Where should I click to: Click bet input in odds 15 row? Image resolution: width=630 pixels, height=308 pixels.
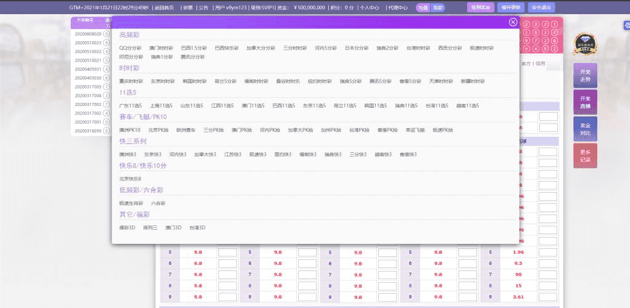[x=548, y=286]
